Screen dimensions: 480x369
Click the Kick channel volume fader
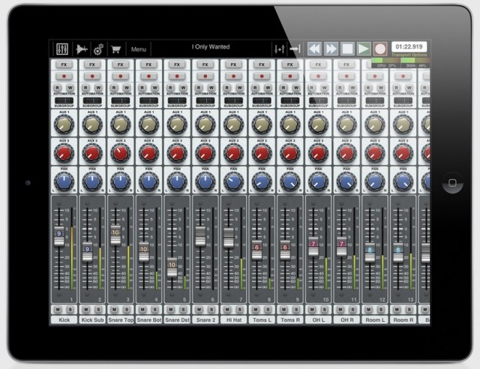pyautogui.click(x=59, y=236)
